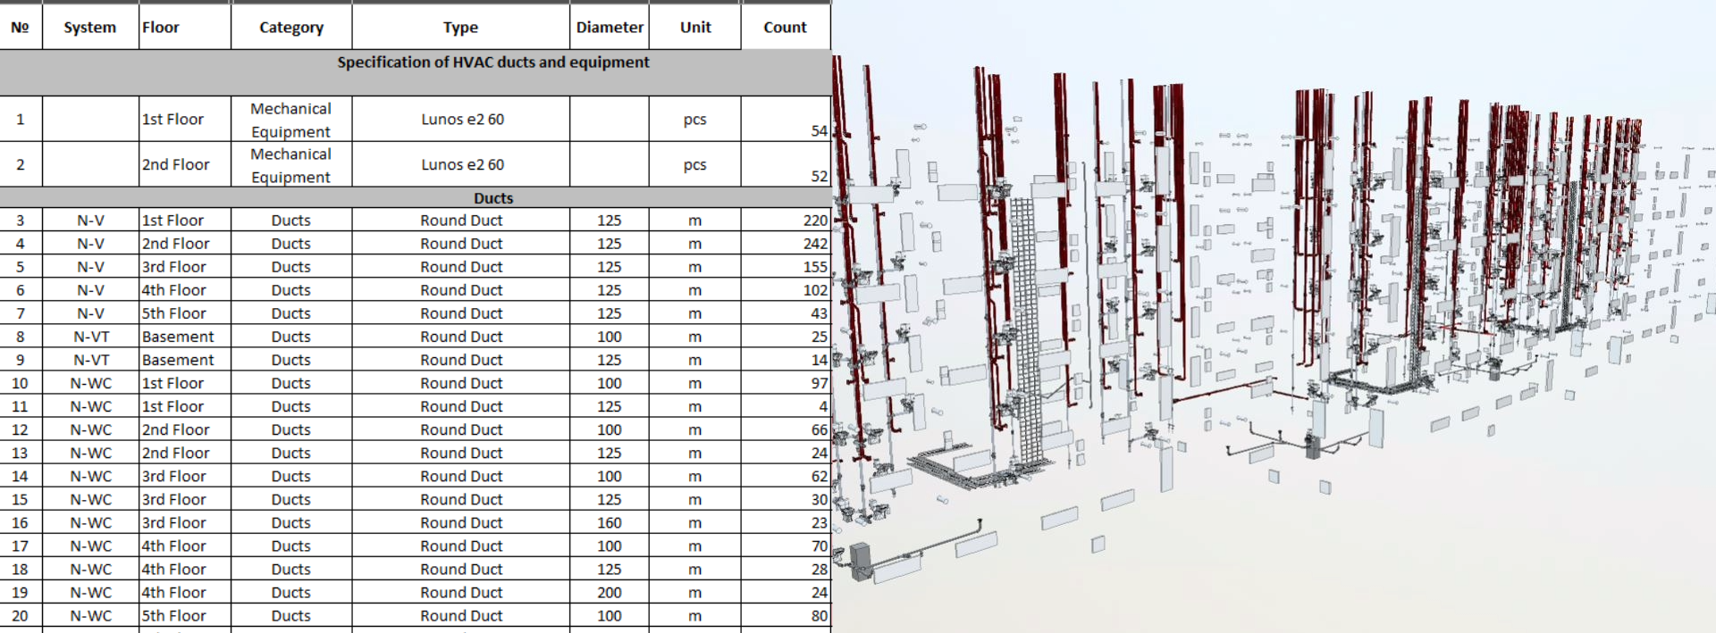The height and width of the screenshot is (633, 1716).
Task: Click the 'System' column header
Action: pyautogui.click(x=90, y=27)
